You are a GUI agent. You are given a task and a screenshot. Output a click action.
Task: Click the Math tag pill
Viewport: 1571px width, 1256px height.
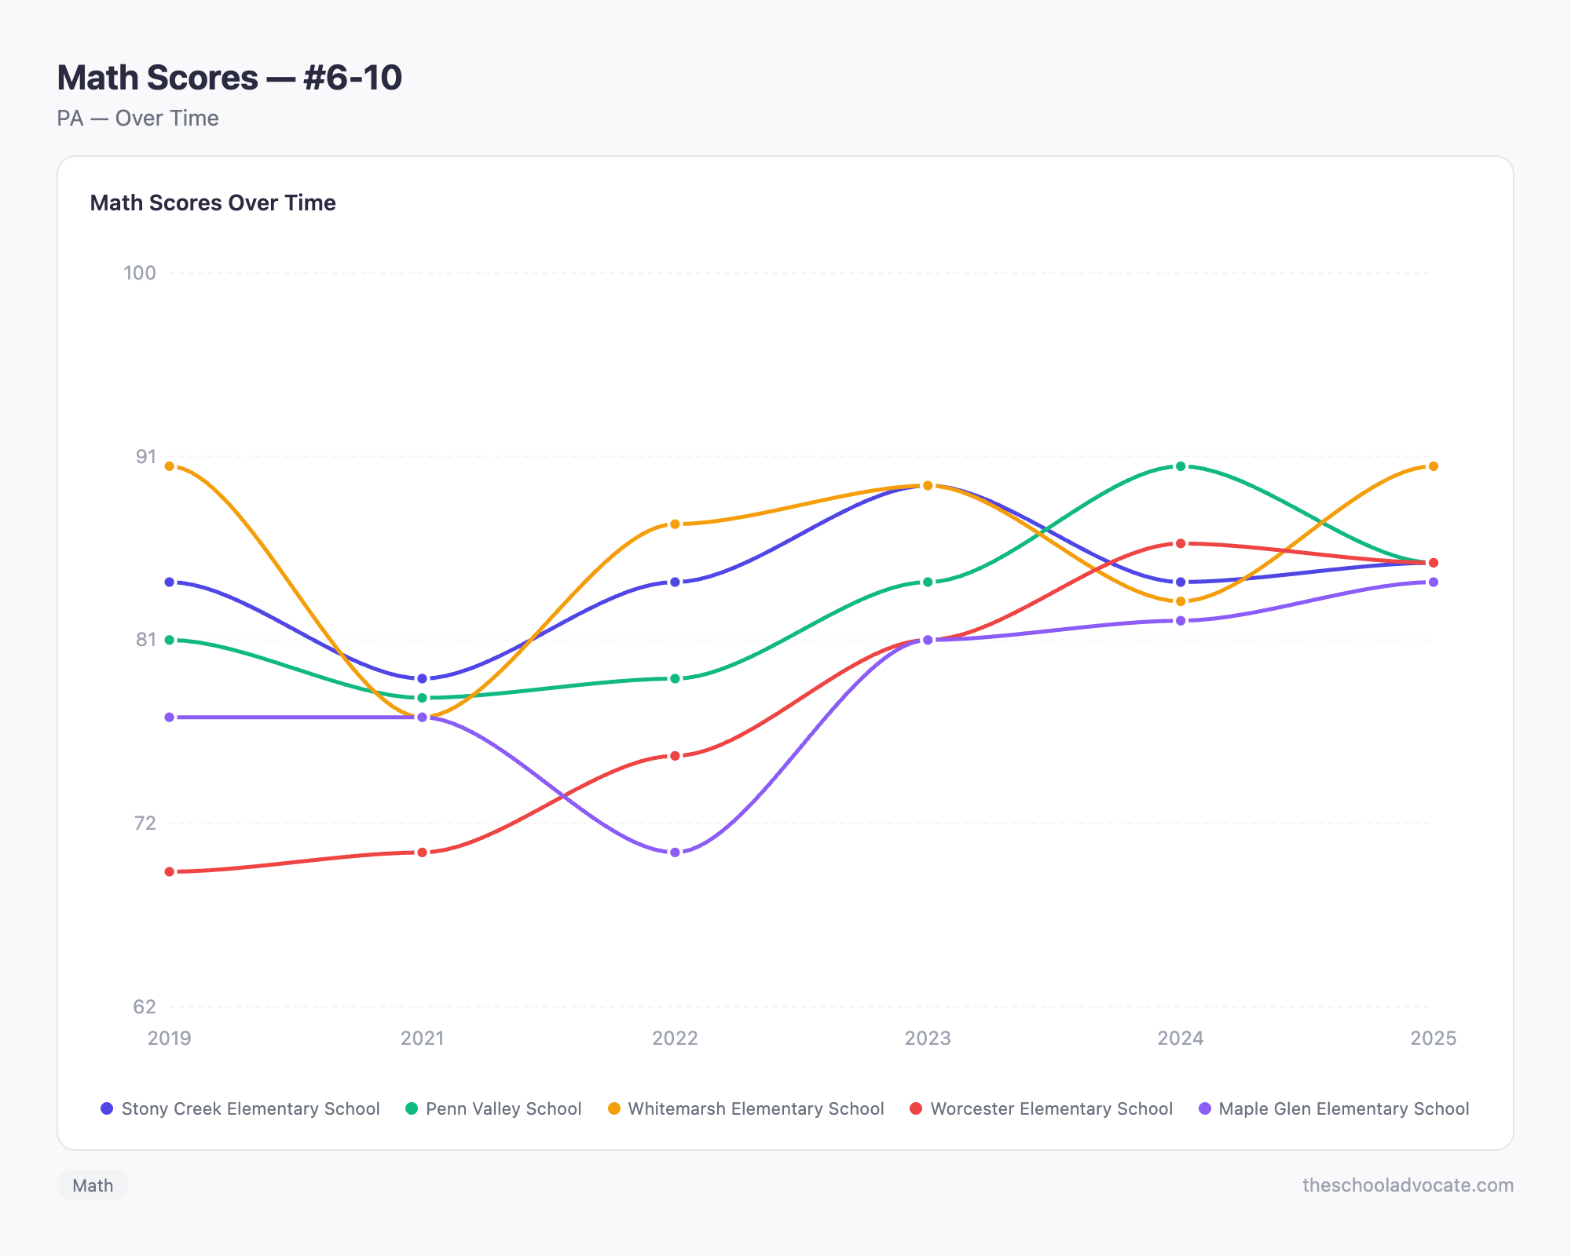93,1185
